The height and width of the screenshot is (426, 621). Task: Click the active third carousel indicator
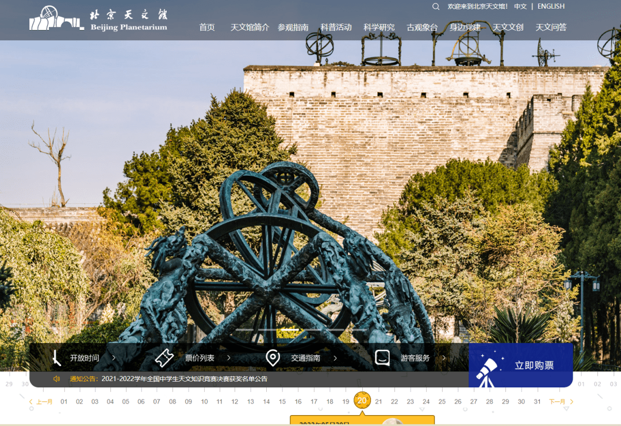coord(290,330)
